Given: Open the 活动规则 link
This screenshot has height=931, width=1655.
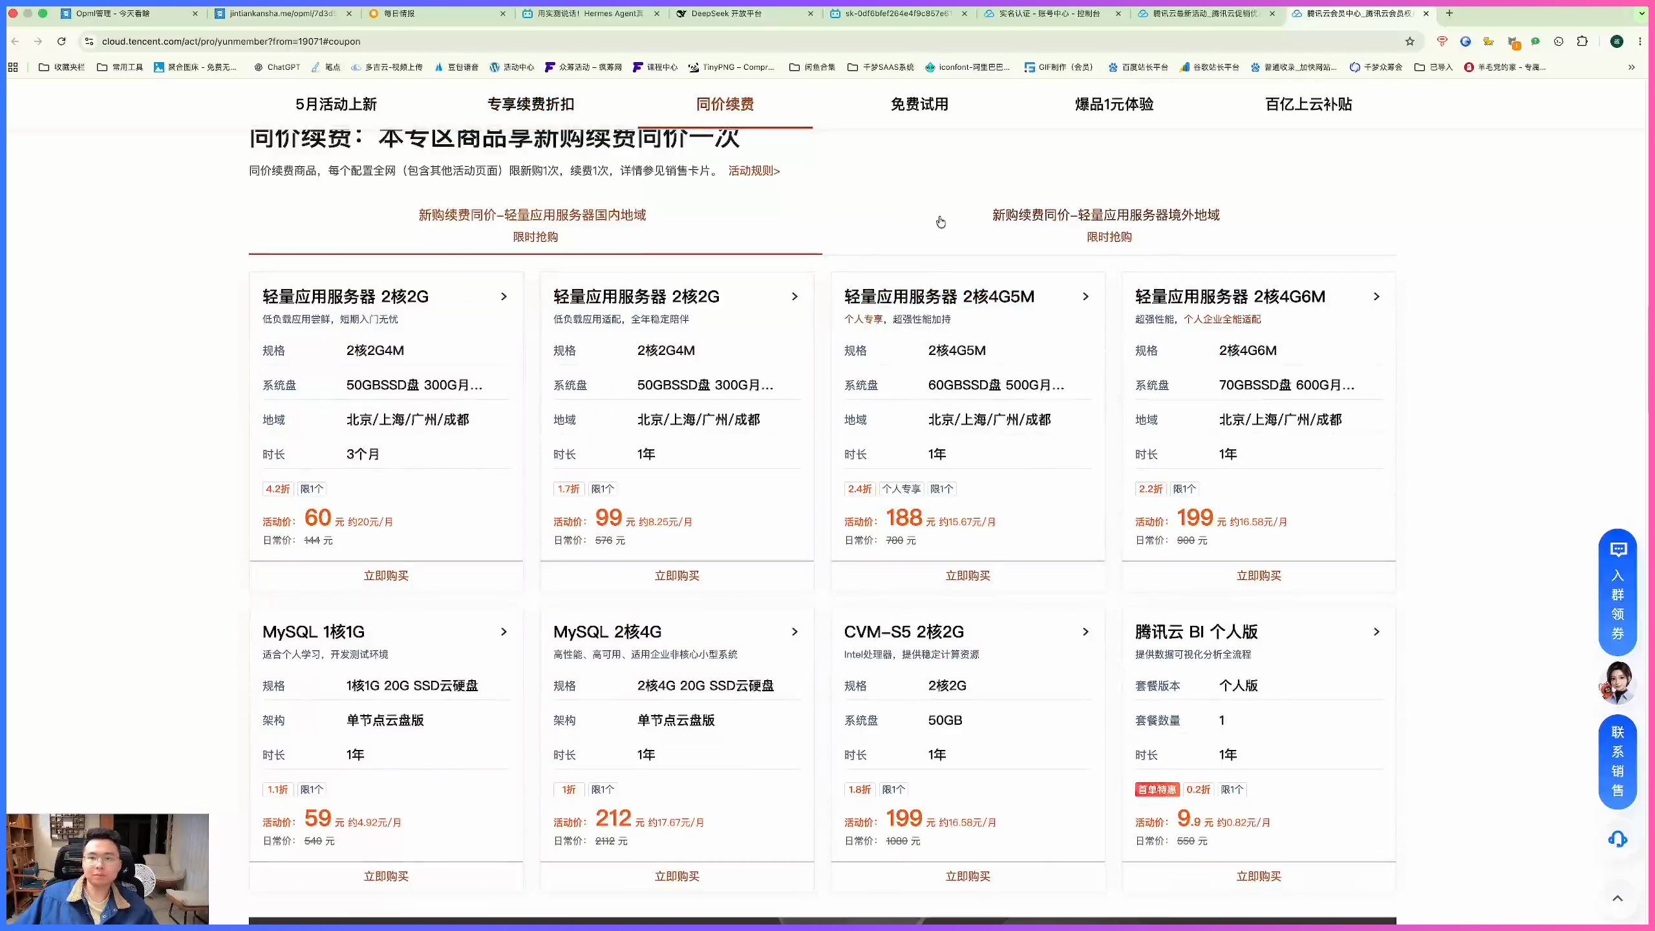Looking at the screenshot, I should 754,171.
